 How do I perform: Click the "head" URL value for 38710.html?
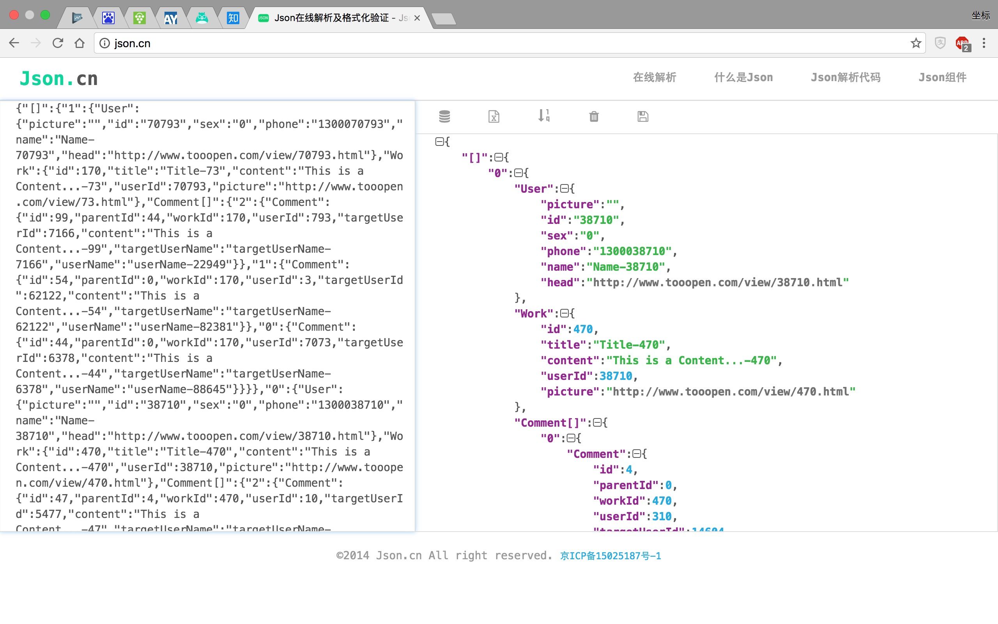[x=718, y=283]
